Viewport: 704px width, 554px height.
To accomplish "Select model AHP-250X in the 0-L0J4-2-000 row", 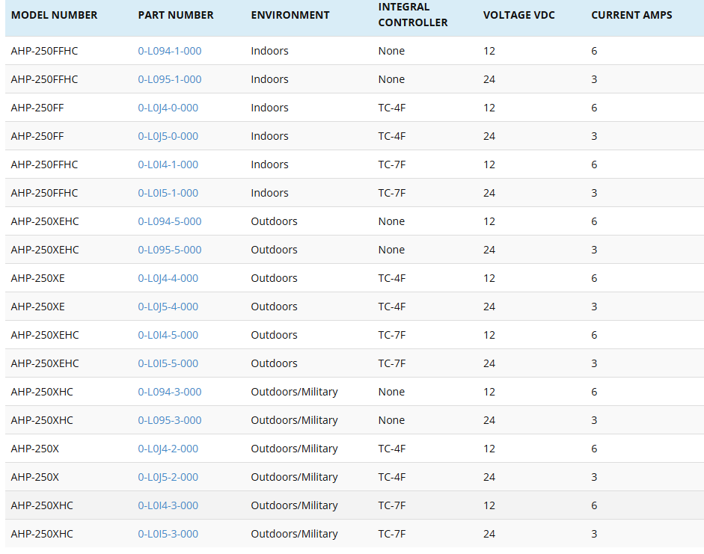I will 34,449.
